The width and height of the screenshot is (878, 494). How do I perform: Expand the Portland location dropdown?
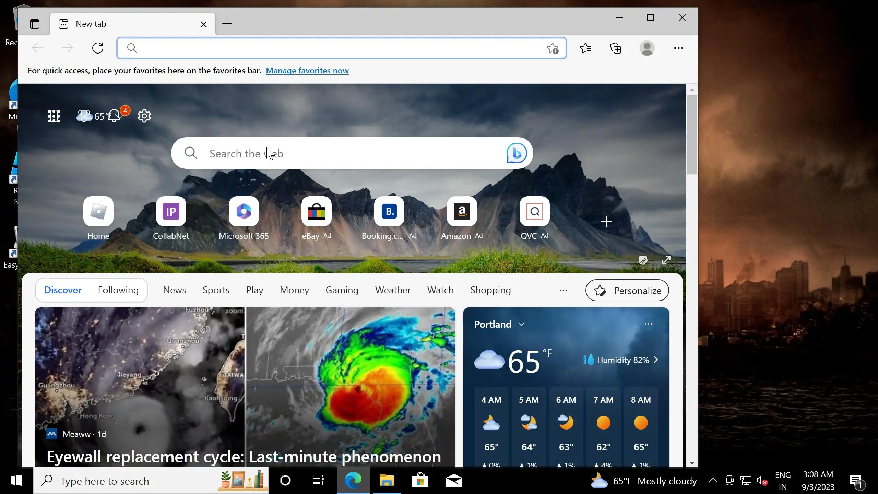tap(521, 324)
